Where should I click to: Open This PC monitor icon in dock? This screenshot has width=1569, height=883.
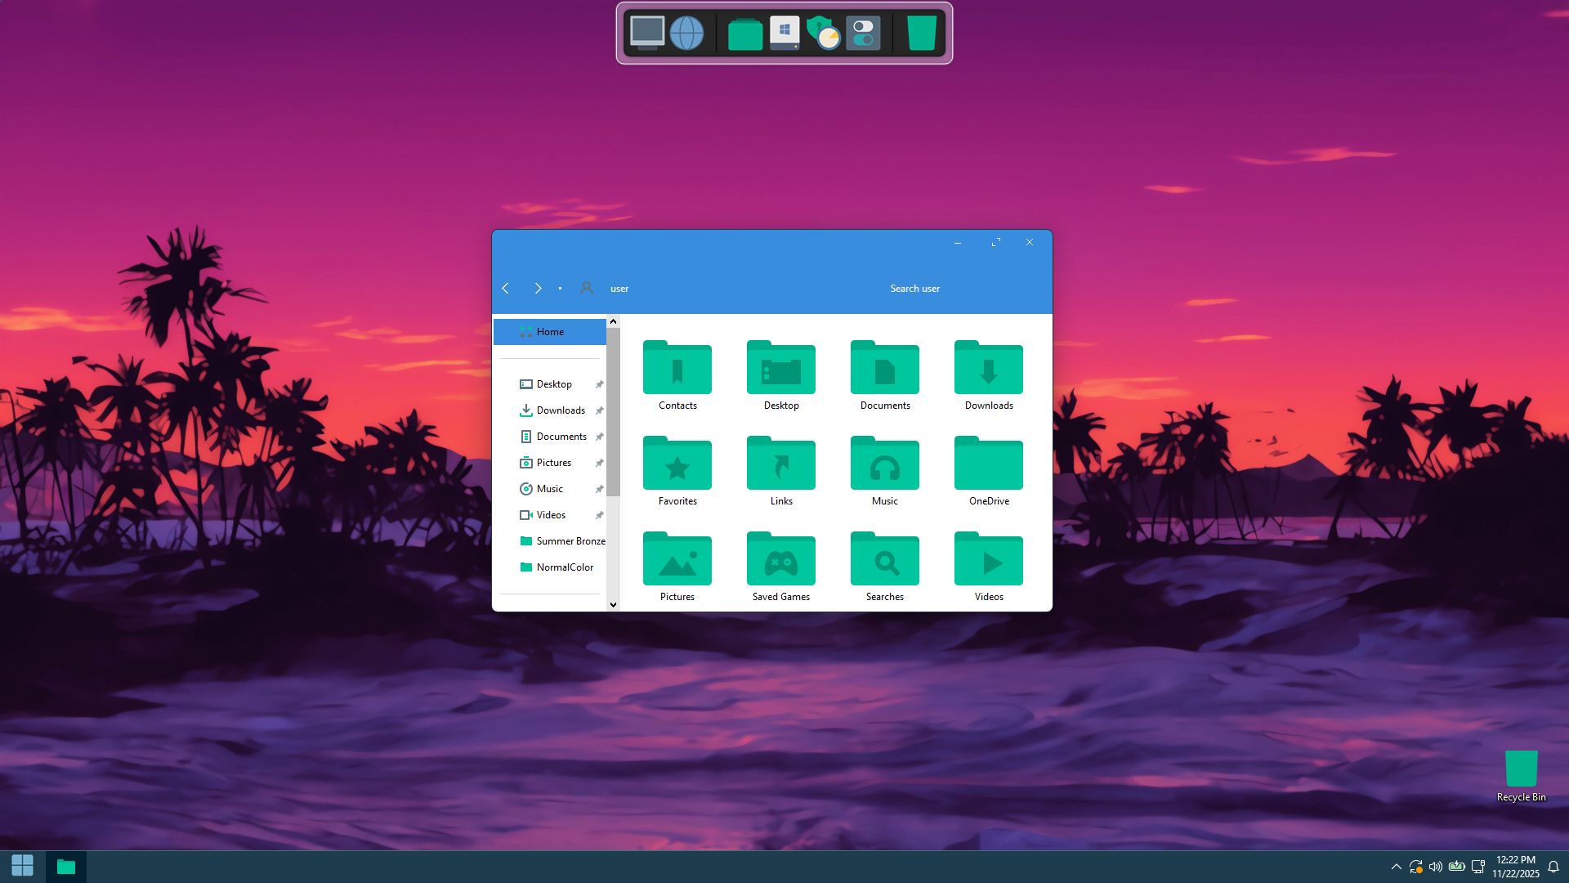(647, 34)
